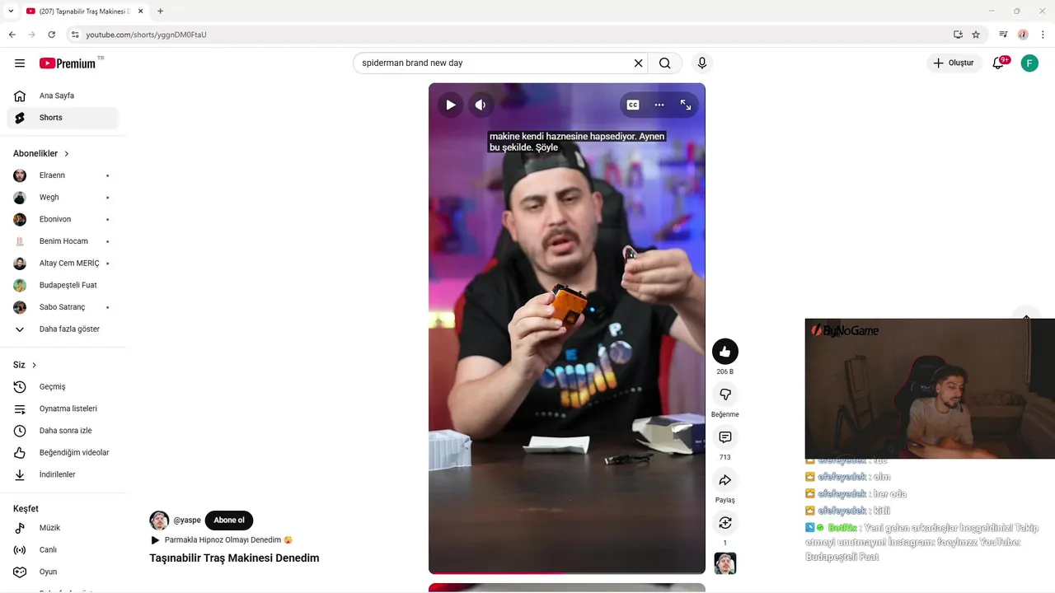This screenshot has width=1055, height=593.
Task: Subscribe with the Abone ol button
Action: 229,521
